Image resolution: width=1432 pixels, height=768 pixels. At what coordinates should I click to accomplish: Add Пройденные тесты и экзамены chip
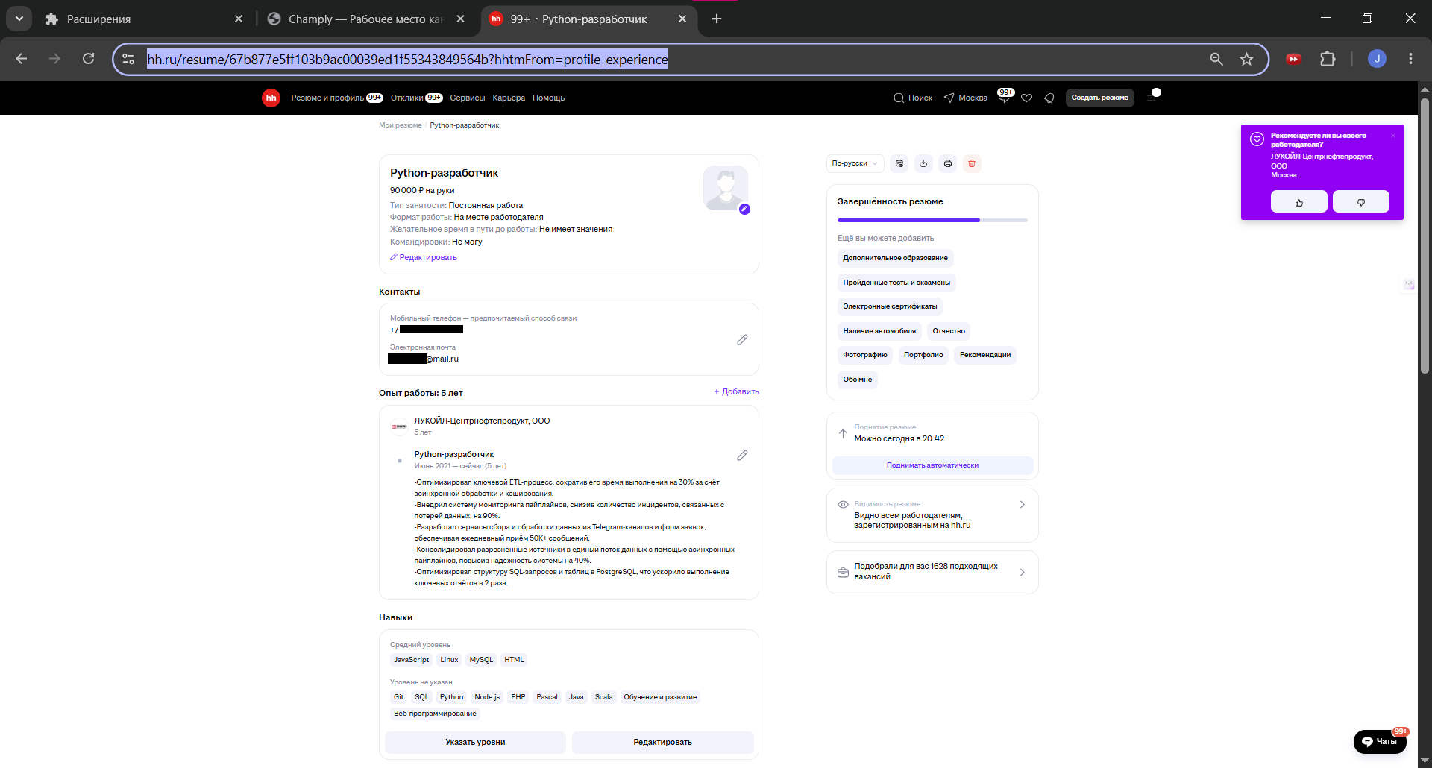click(896, 283)
